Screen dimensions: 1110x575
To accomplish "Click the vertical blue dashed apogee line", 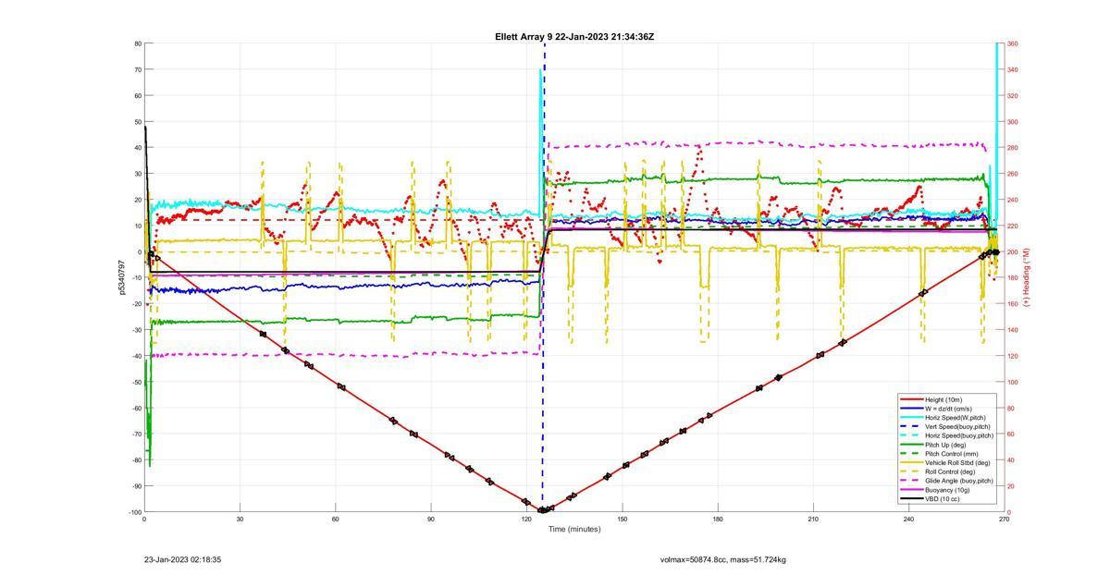I will (x=544, y=277).
